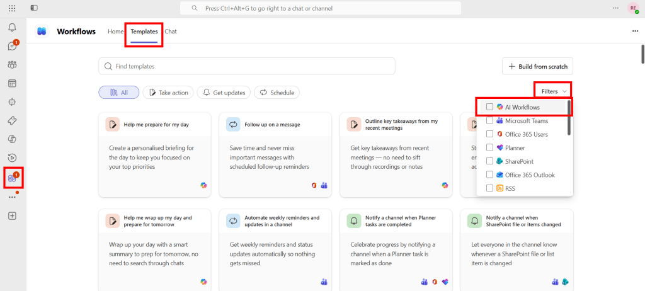Open the play-circle app in the sidebar
The width and height of the screenshot is (645, 291).
[13, 157]
